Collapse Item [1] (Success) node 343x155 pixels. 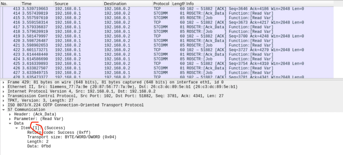coord(17,128)
